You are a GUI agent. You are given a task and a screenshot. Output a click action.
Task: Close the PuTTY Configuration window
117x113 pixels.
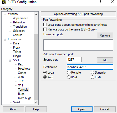(x=112, y=2)
